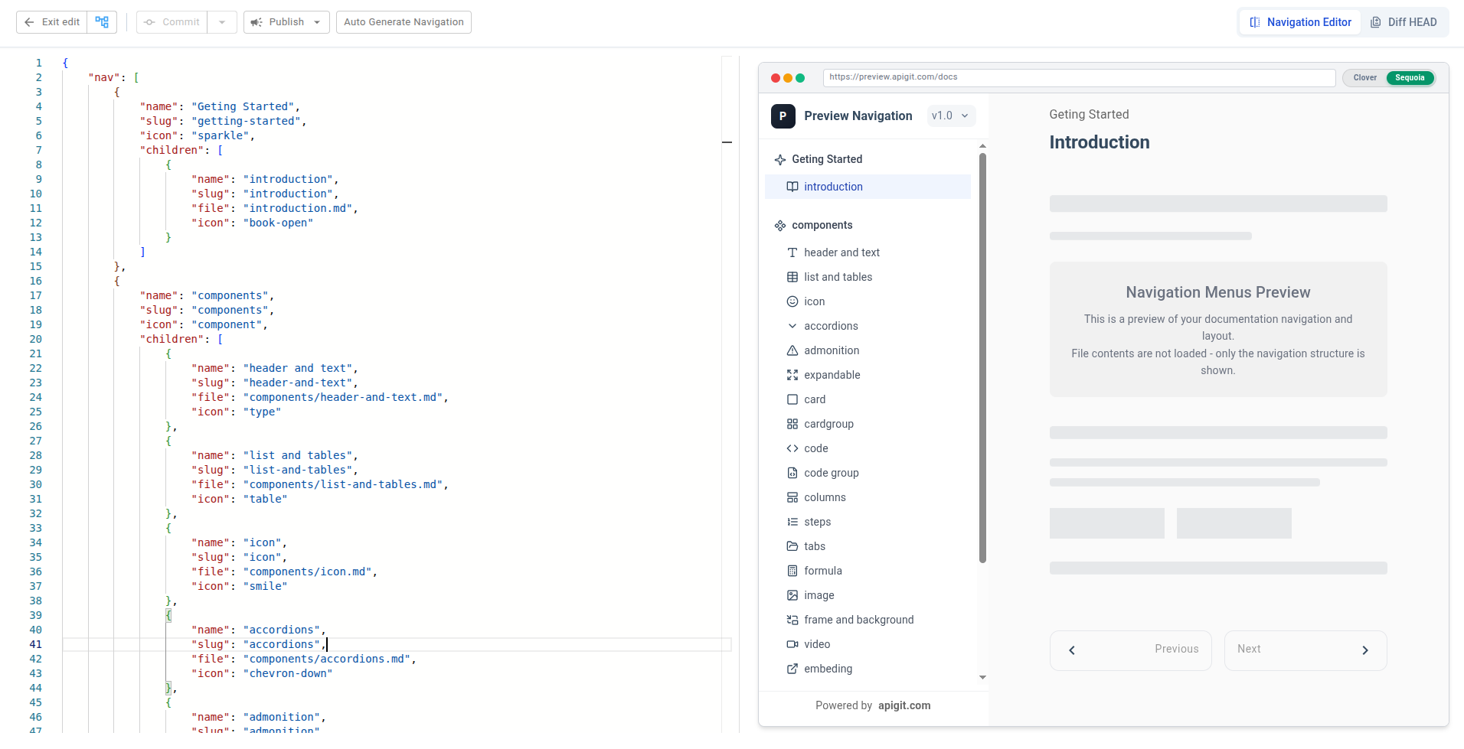Click the calculator icon beside formula
The height and width of the screenshot is (749, 1464).
tap(792, 571)
